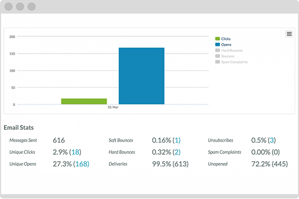The image size is (299, 199).
Task: Open the 18 unique clicks link
Action: 75,152
